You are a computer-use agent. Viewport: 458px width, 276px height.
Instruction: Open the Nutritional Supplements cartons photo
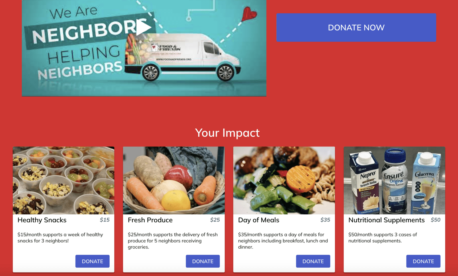tap(394, 181)
